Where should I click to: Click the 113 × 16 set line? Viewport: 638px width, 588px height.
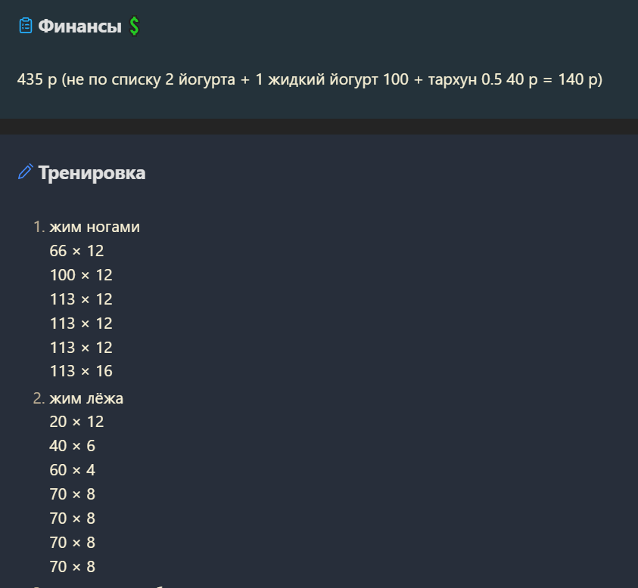[81, 371]
